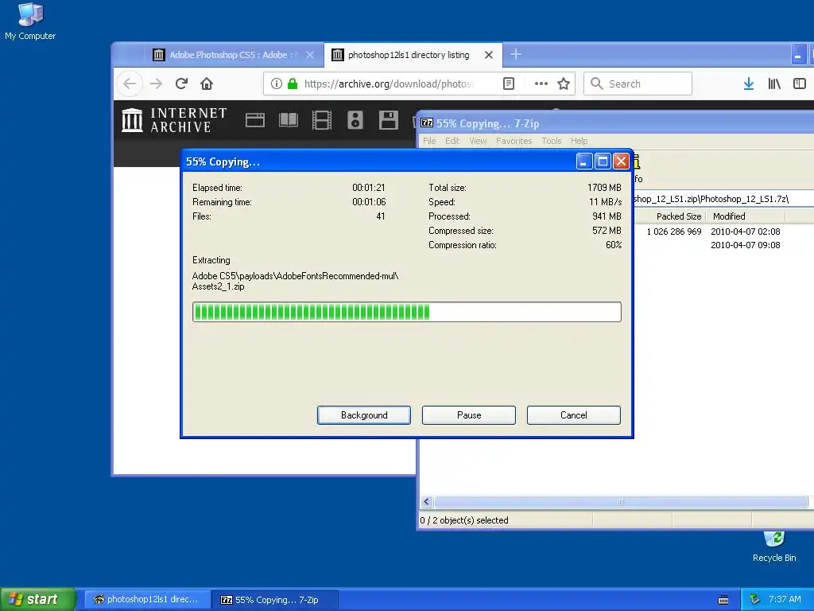This screenshot has width=814, height=611.
Task: Click the 7:37 AM clock
Action: pos(785,599)
